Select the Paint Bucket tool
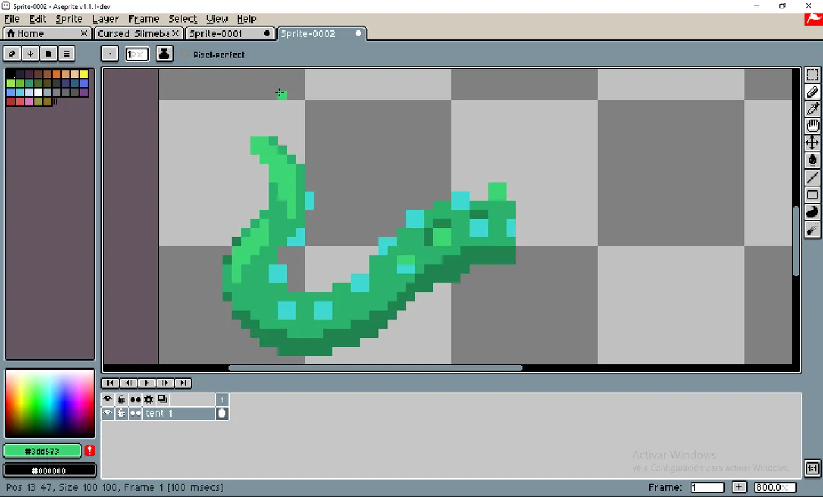The image size is (823, 497). point(813,159)
